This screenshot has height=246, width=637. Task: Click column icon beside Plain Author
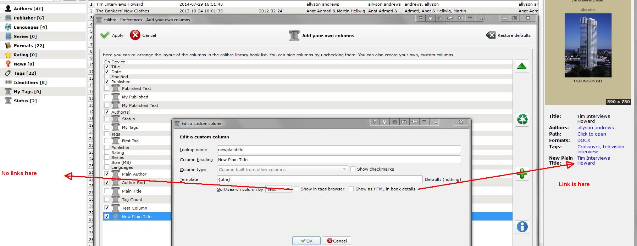tap(116, 174)
